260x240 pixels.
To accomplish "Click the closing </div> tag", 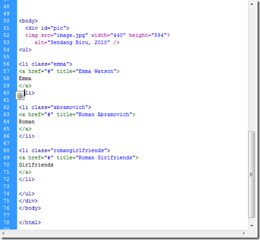I will click(28, 201).
